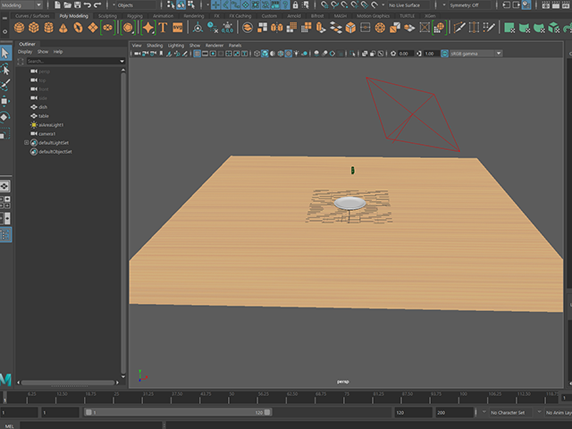Screen dimensions: 572x429
Task: Open the Outliner Help menu
Action: (58, 52)
